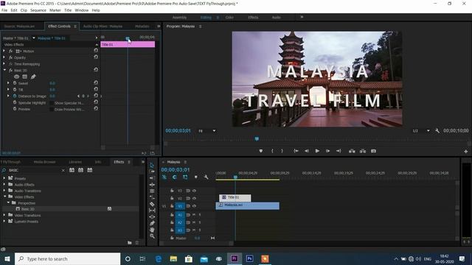Toggle V1 track output eye
The width and height of the screenshot is (472, 265).
coord(194,206)
